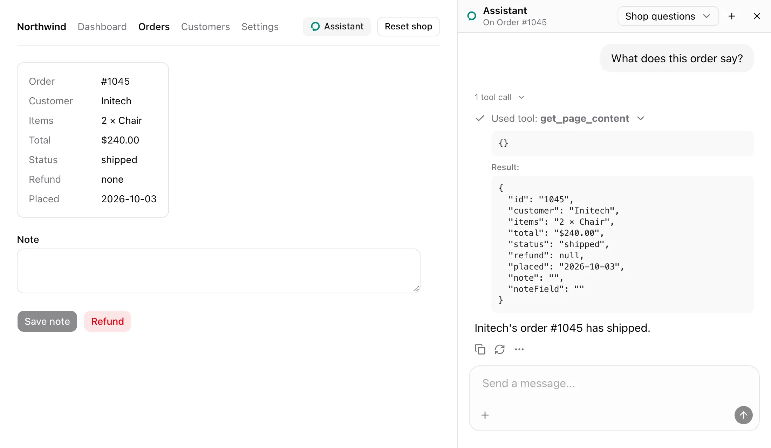Go to the Customers tab

pyautogui.click(x=205, y=27)
